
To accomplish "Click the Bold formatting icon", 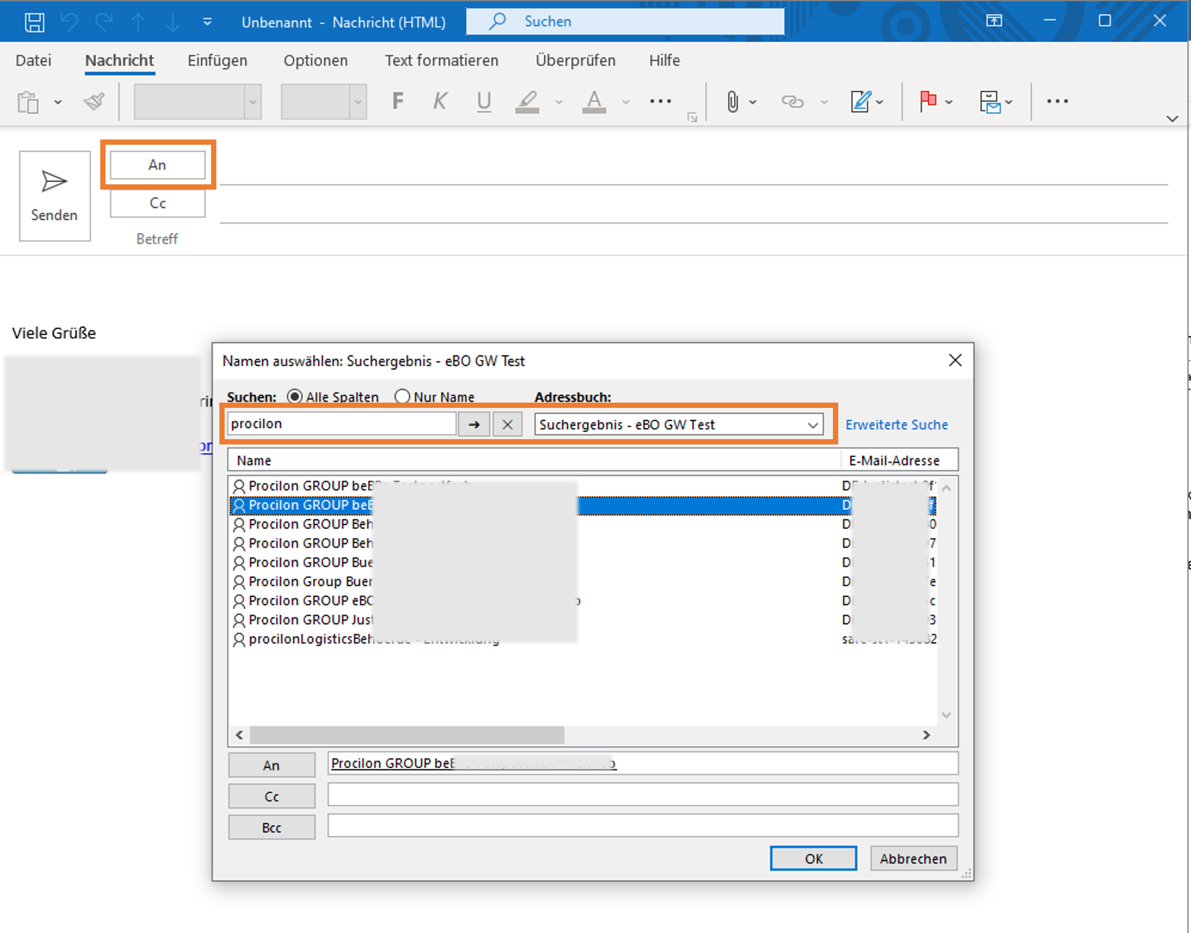I will [x=398, y=101].
